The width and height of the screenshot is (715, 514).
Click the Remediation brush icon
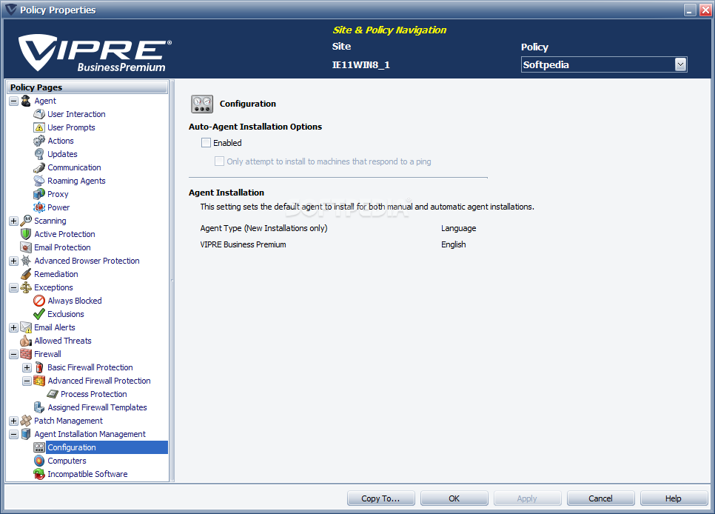tap(26, 274)
